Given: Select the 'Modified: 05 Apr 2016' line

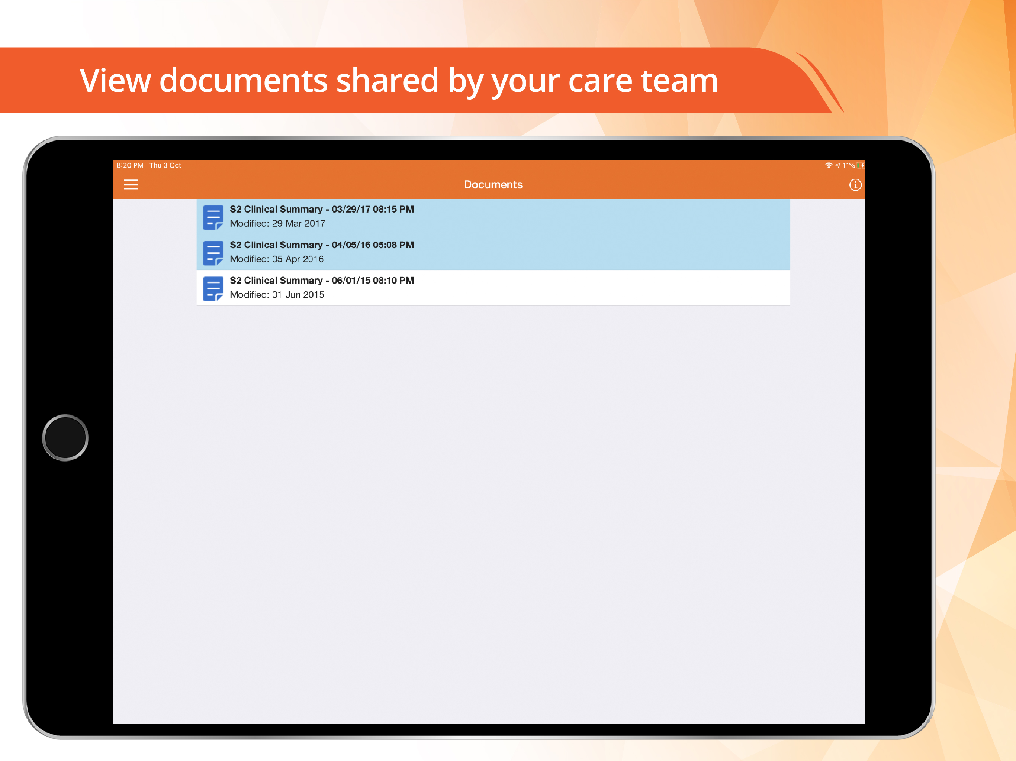Looking at the screenshot, I should coord(277,259).
